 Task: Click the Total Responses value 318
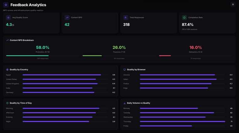coord(126,24)
